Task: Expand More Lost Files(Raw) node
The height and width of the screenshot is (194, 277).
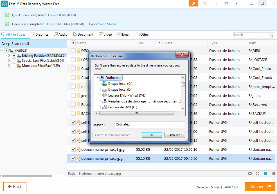Action: coord(9,66)
